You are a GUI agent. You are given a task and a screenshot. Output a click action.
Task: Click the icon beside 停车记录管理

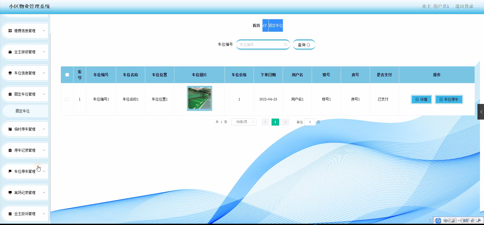[10, 150]
